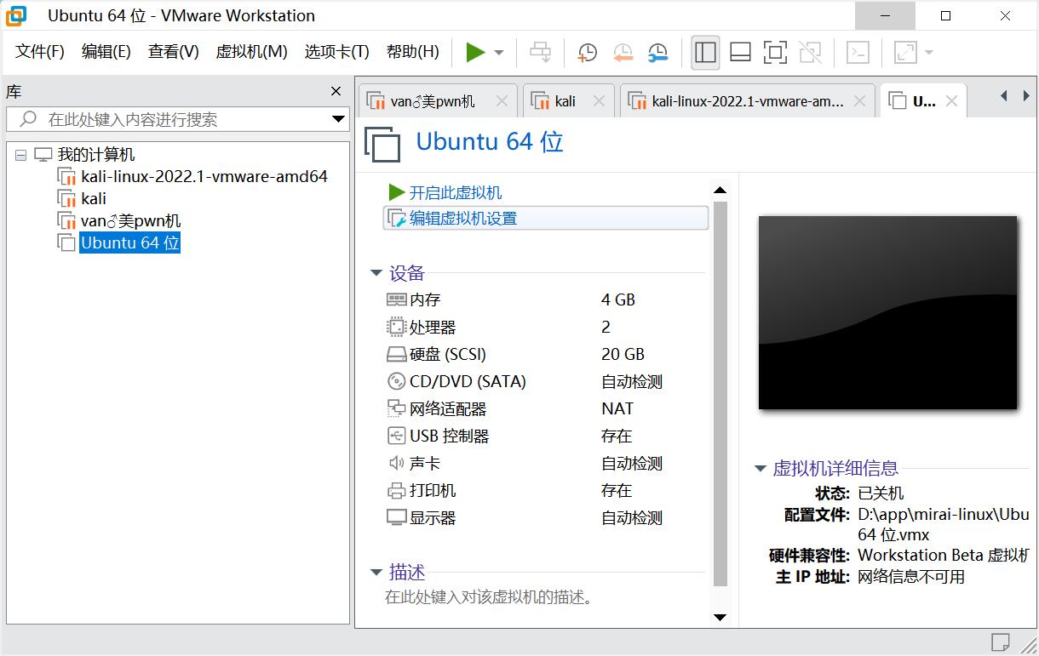This screenshot has width=1039, height=656.
Task: Click the Take Snapshot clock icon
Action: pos(587,53)
